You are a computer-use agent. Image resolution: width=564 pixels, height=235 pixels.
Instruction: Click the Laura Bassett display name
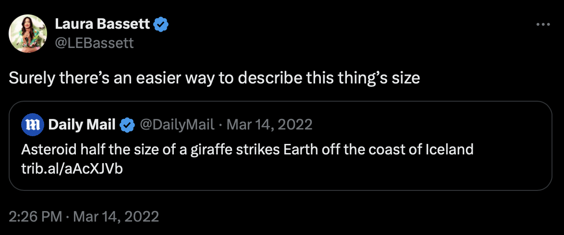(x=102, y=24)
